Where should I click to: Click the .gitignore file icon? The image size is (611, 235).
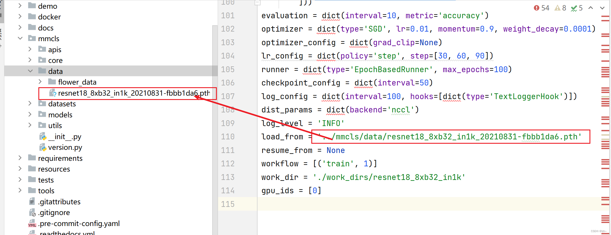(32, 212)
